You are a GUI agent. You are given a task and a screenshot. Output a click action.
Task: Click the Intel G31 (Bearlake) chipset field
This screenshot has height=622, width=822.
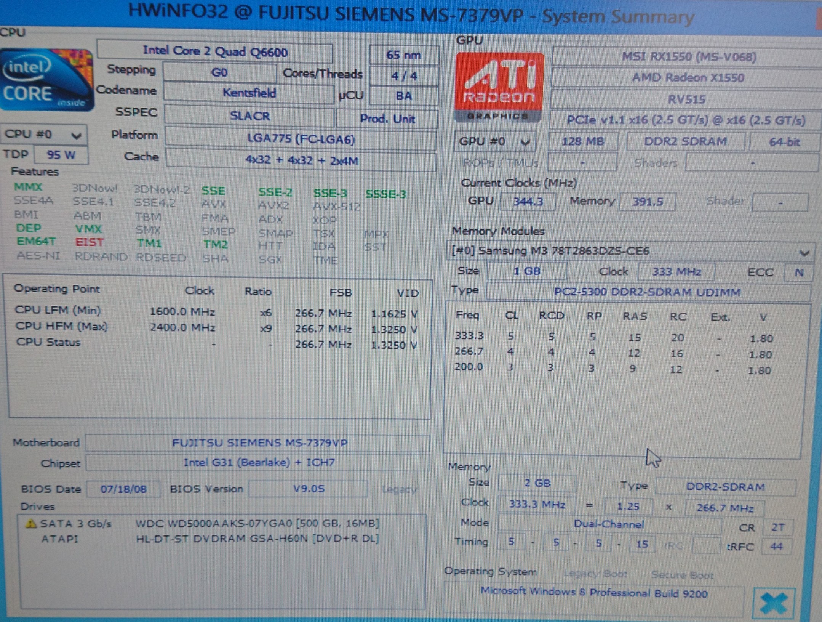(259, 463)
